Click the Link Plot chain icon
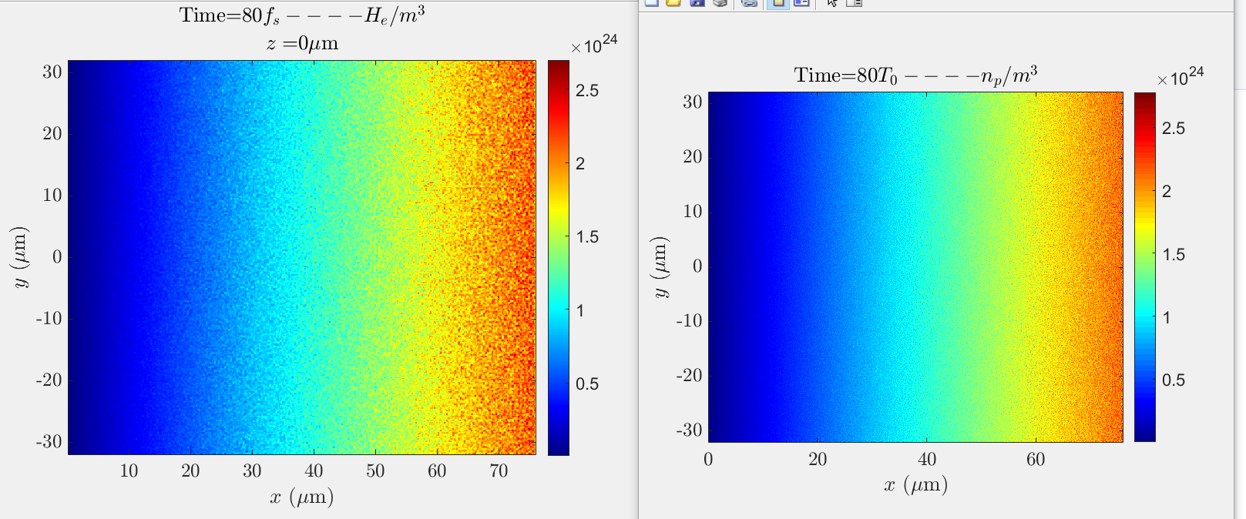This screenshot has height=519, width=1246. click(749, 3)
